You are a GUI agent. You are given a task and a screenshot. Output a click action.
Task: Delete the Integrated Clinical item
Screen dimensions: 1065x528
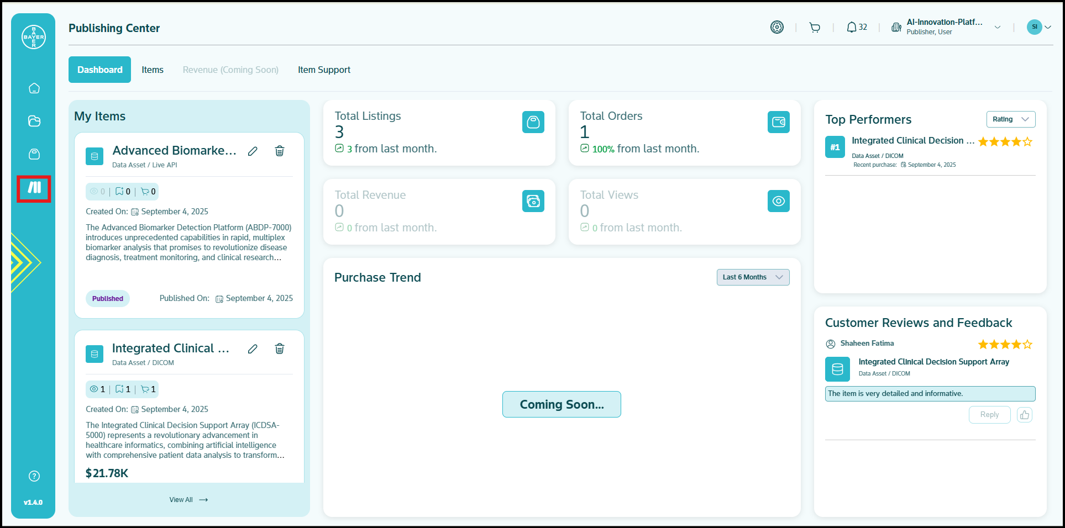tap(280, 349)
